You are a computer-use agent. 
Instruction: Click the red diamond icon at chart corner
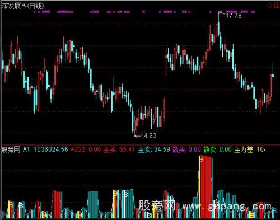[x=269, y=6]
